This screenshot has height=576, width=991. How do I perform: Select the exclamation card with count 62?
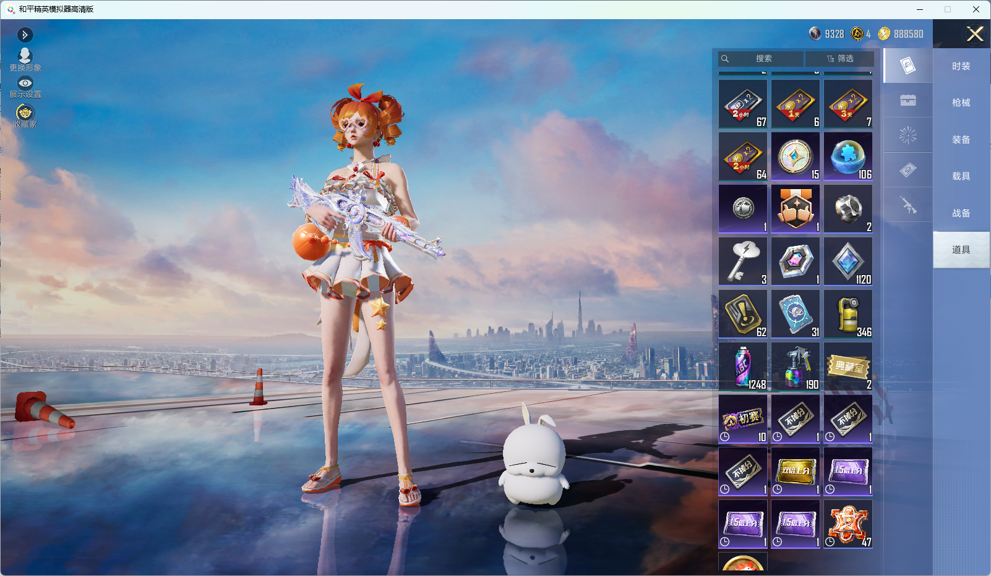pyautogui.click(x=743, y=314)
